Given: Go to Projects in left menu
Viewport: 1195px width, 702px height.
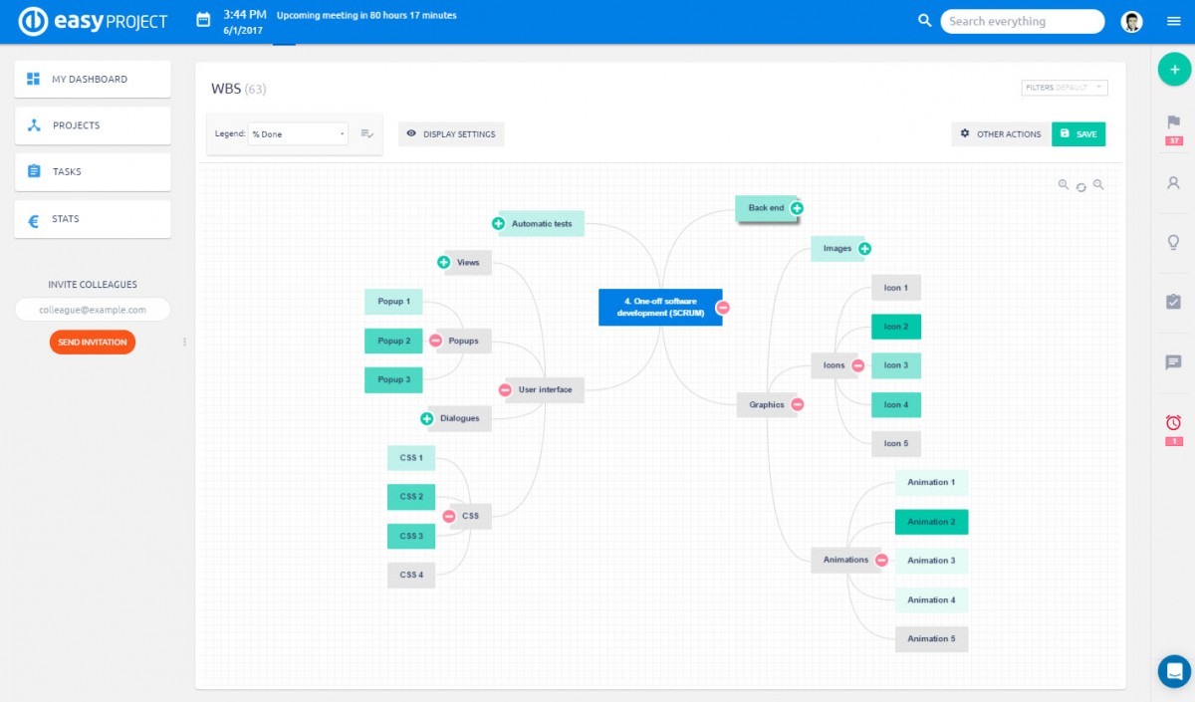Looking at the screenshot, I should click(93, 125).
